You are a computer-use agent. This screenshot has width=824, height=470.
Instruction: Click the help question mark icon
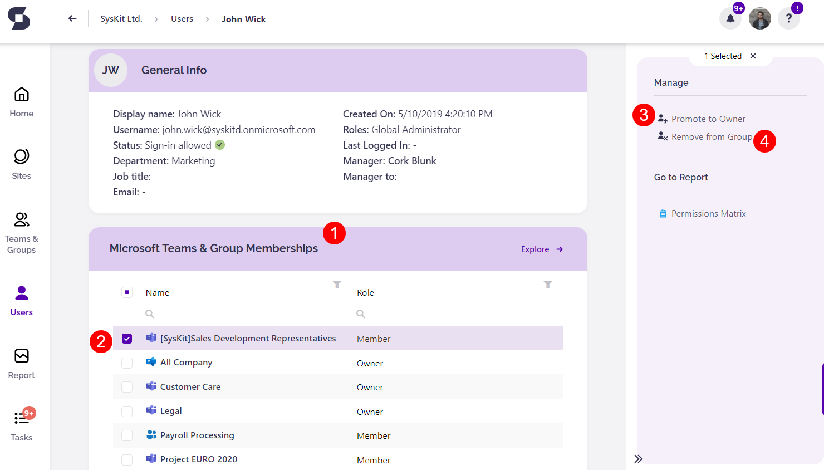(x=789, y=18)
